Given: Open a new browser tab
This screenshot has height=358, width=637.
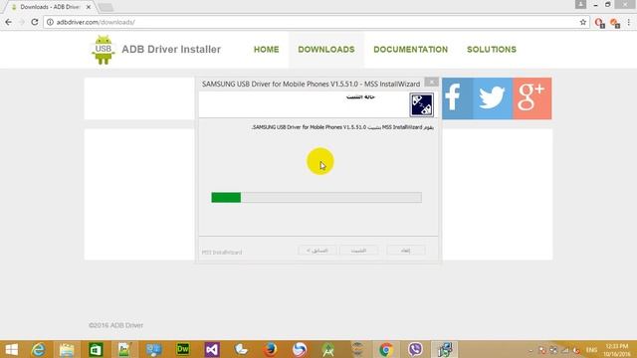Looking at the screenshot, I should click(106, 7).
